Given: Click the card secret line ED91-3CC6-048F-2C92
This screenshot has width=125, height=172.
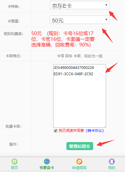Looking at the screenshot, I should pyautogui.click(x=73, y=74).
